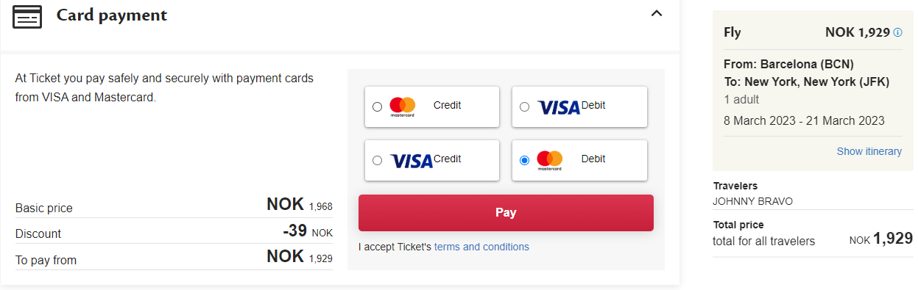Click the Card payment heading
918x290 pixels.
point(112,15)
